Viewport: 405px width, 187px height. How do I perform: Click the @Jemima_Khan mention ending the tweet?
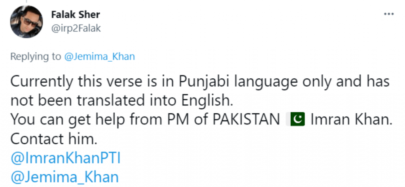64,177
